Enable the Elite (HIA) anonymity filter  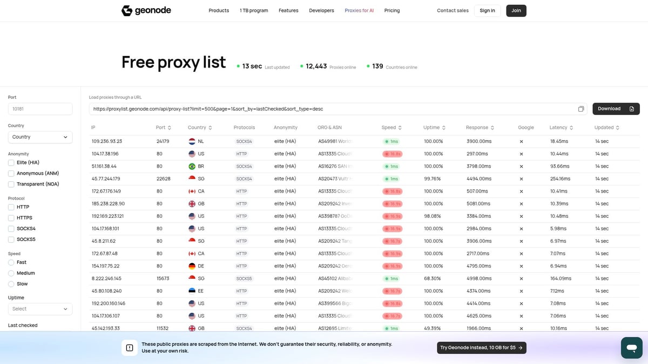pyautogui.click(x=11, y=162)
